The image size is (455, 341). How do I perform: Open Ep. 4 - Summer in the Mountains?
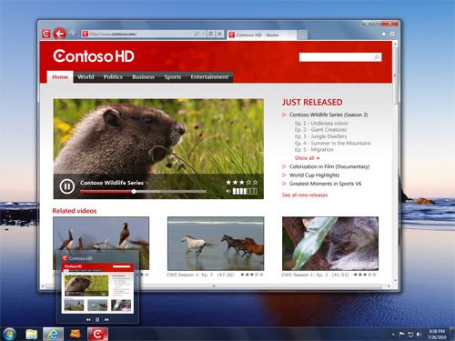click(332, 143)
